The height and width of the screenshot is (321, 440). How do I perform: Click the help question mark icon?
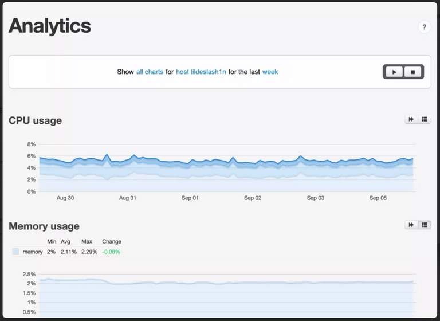424,27
